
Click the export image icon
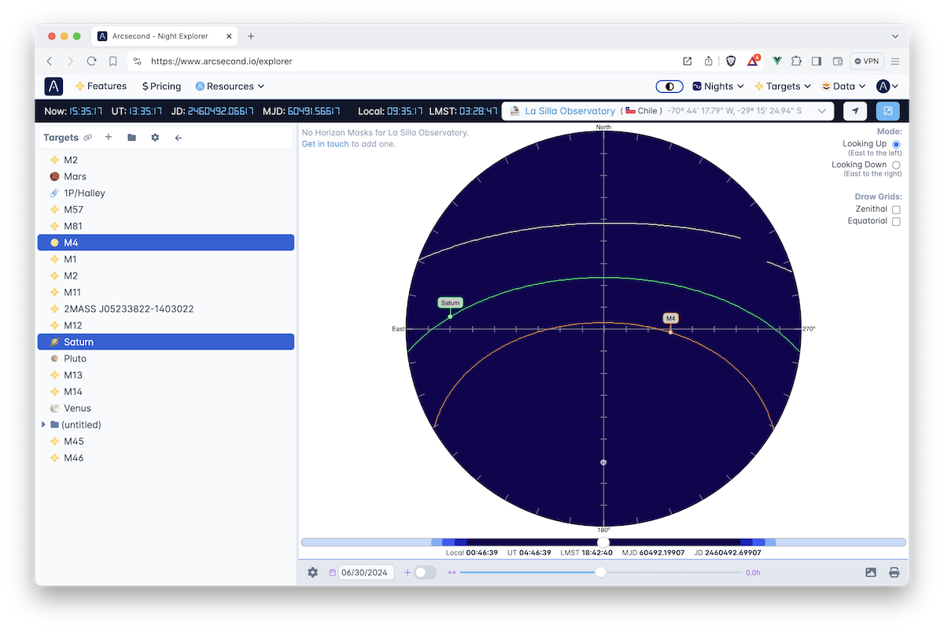[871, 572]
